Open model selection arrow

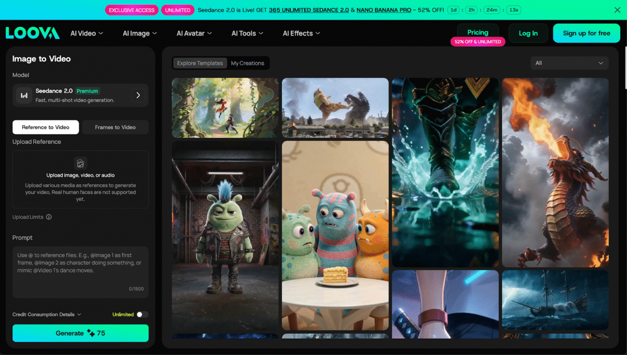138,95
